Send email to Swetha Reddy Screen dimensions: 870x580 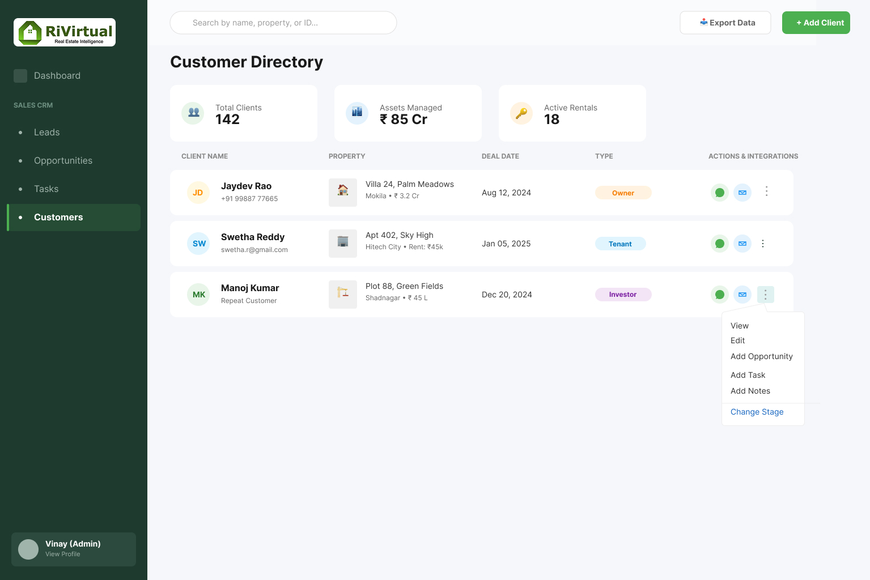tap(742, 244)
